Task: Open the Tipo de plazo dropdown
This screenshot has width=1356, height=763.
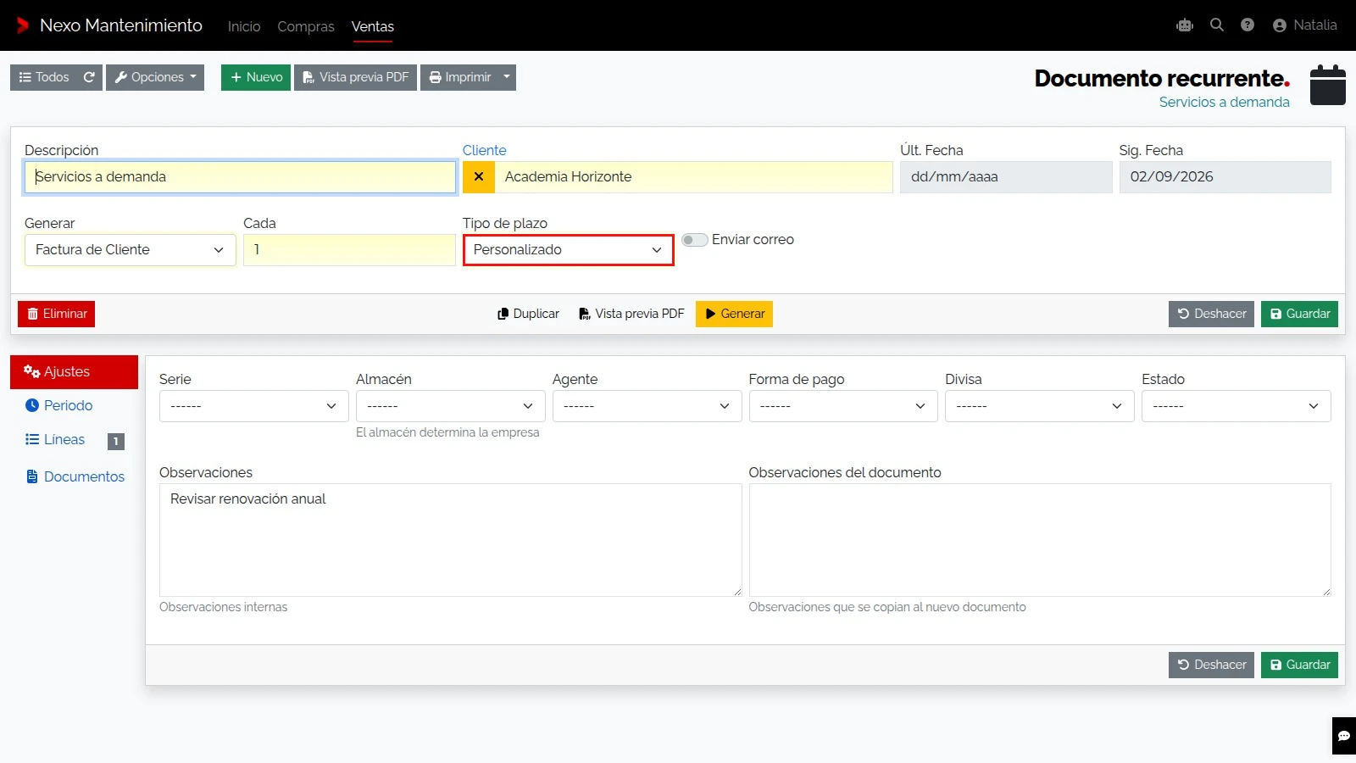Action: [x=568, y=250]
